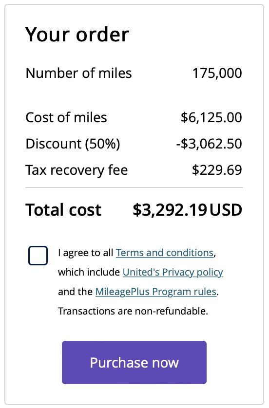This screenshot has width=269, height=408.
Task: Select the $3,292.19 total amount
Action: [170, 210]
